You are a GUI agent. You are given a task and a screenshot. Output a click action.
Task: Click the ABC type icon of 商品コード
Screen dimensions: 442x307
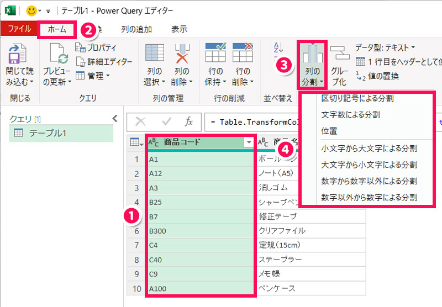(x=154, y=142)
